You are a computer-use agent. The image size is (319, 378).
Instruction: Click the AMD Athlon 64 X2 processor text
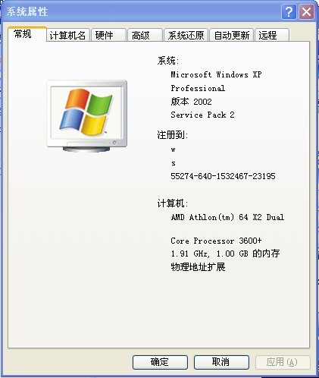click(227, 217)
